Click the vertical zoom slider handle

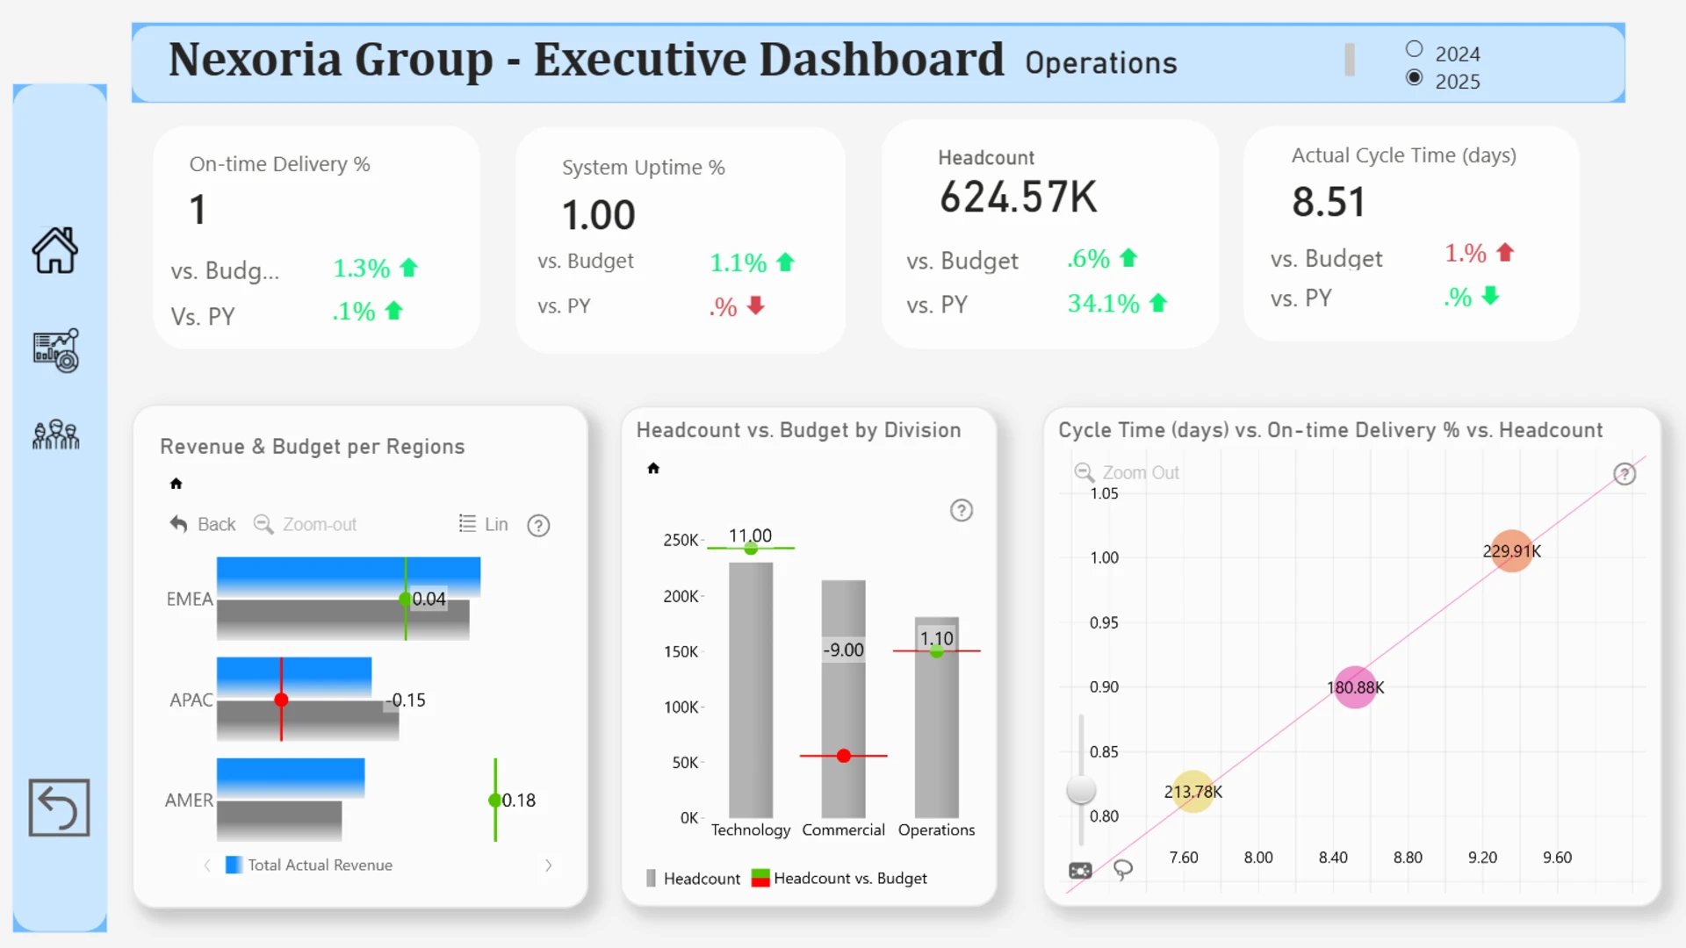1081,790
